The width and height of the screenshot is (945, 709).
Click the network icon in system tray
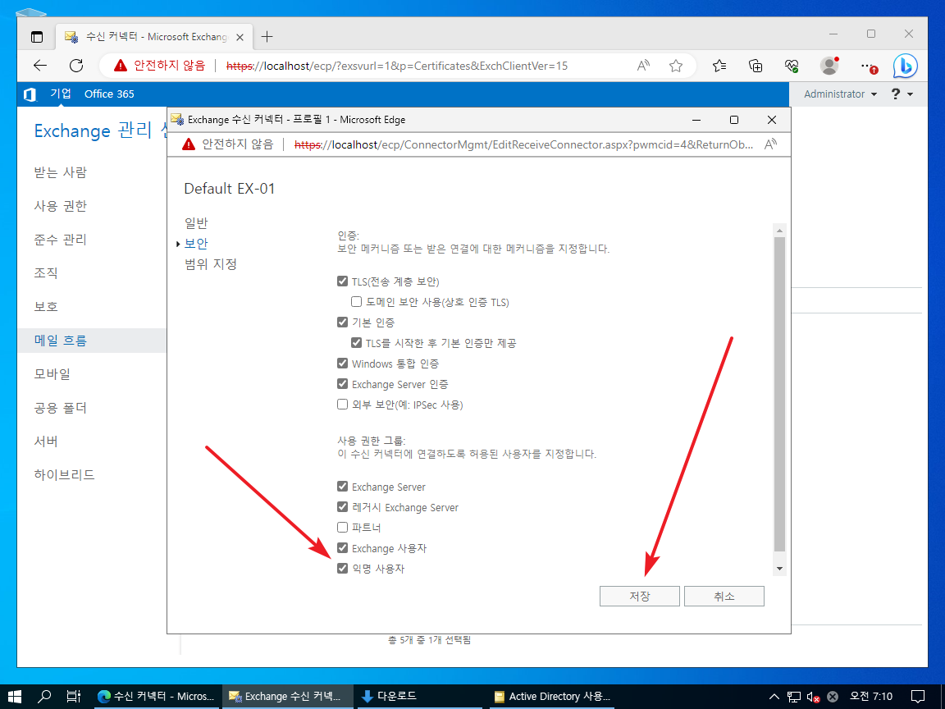[794, 697]
